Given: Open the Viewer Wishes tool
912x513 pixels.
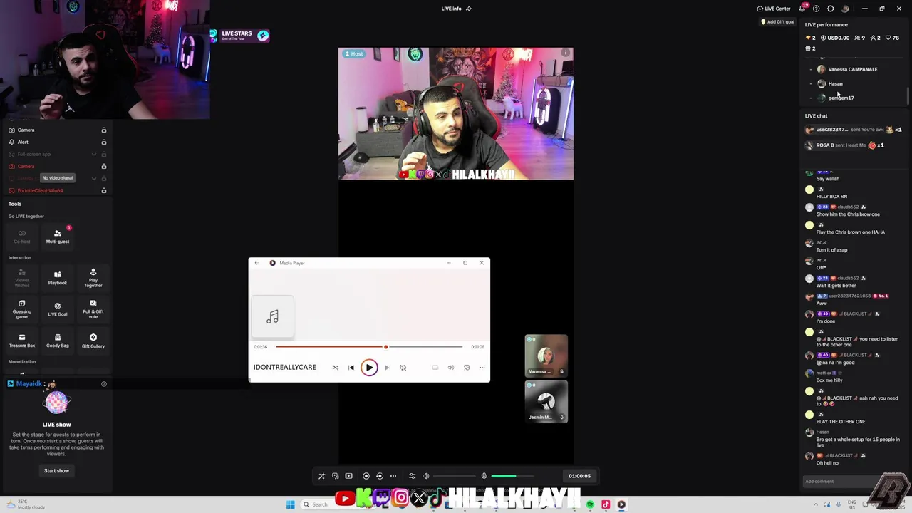Looking at the screenshot, I should pos(22,278).
